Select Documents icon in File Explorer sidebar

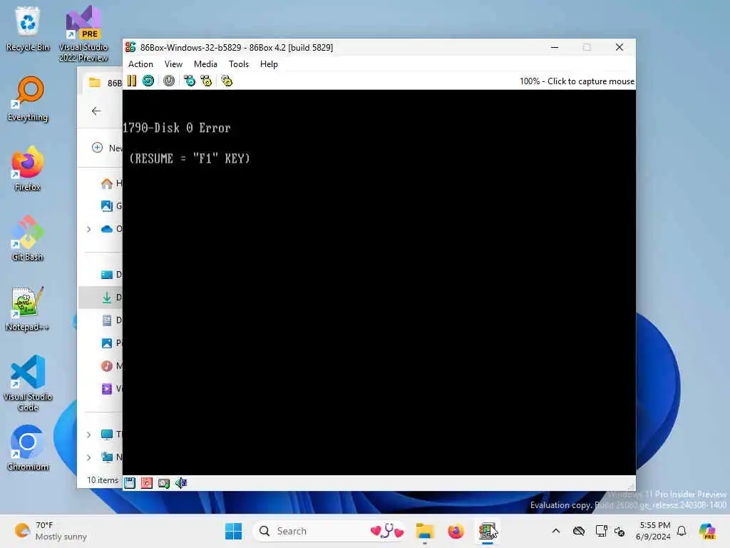107,320
